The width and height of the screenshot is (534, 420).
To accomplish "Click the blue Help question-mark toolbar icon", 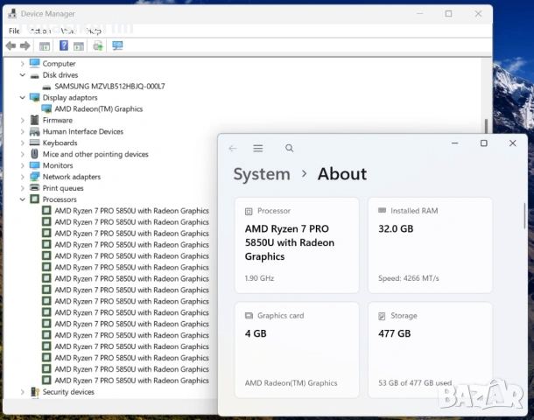I will (x=64, y=45).
